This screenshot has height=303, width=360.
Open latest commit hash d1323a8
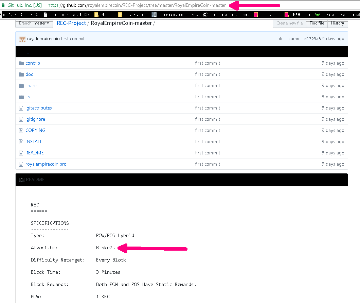[312, 39]
